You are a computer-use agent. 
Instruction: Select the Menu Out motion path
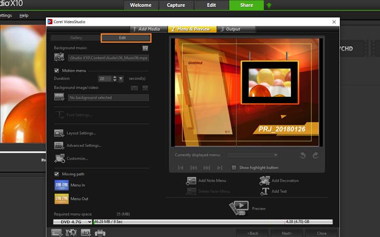pos(62,199)
